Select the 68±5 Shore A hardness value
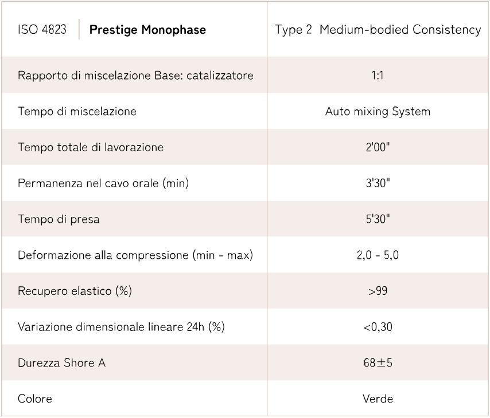This screenshot has height=418, width=490. pos(378,363)
